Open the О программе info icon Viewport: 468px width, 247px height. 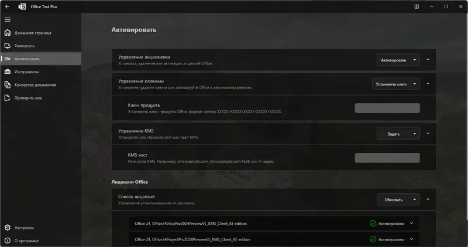pyautogui.click(x=8, y=241)
